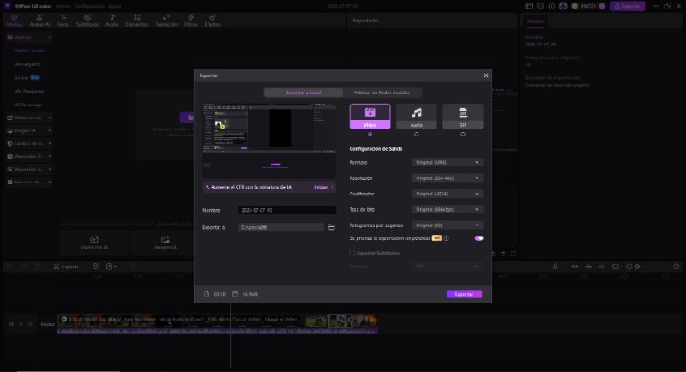Expand the Formato dropdown

(447, 162)
